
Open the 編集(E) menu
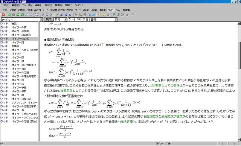pyautogui.click(x=38, y=5)
